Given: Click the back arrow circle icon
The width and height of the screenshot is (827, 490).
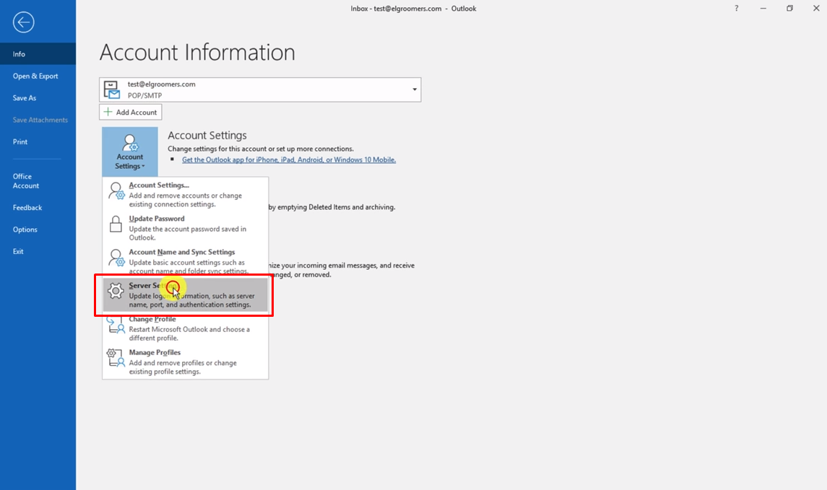Looking at the screenshot, I should coord(23,22).
